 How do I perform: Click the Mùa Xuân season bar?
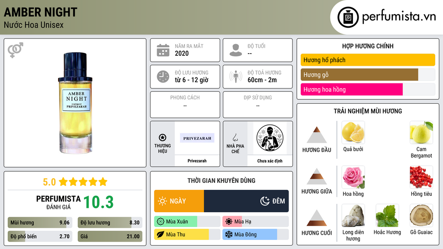click(x=187, y=222)
